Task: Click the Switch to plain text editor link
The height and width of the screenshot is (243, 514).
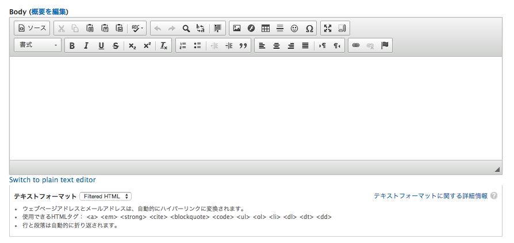Action: (x=52, y=180)
